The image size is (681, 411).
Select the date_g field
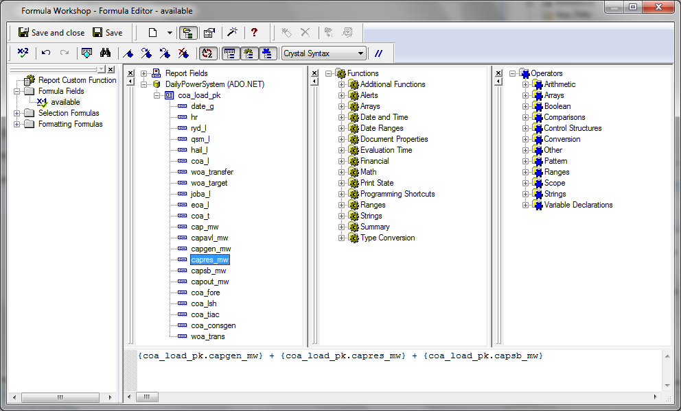click(202, 106)
